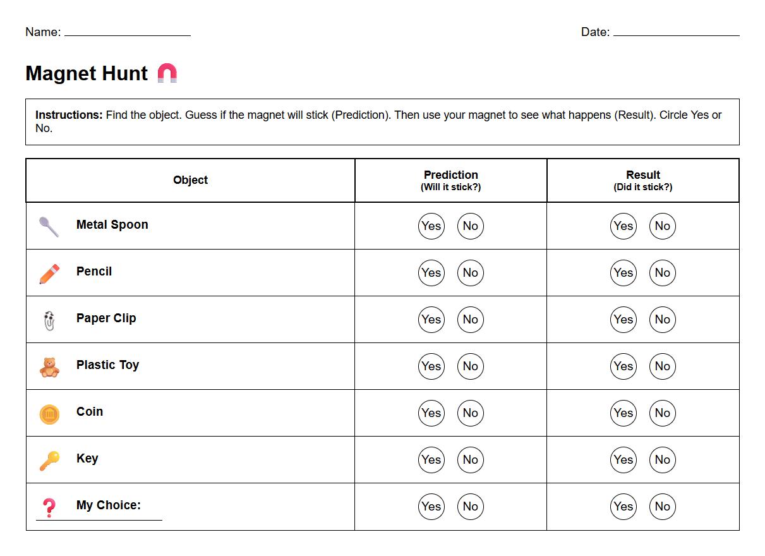Click the magnet icon beside Magnet Hunt
Screen dimensions: 765x556
tap(167, 73)
